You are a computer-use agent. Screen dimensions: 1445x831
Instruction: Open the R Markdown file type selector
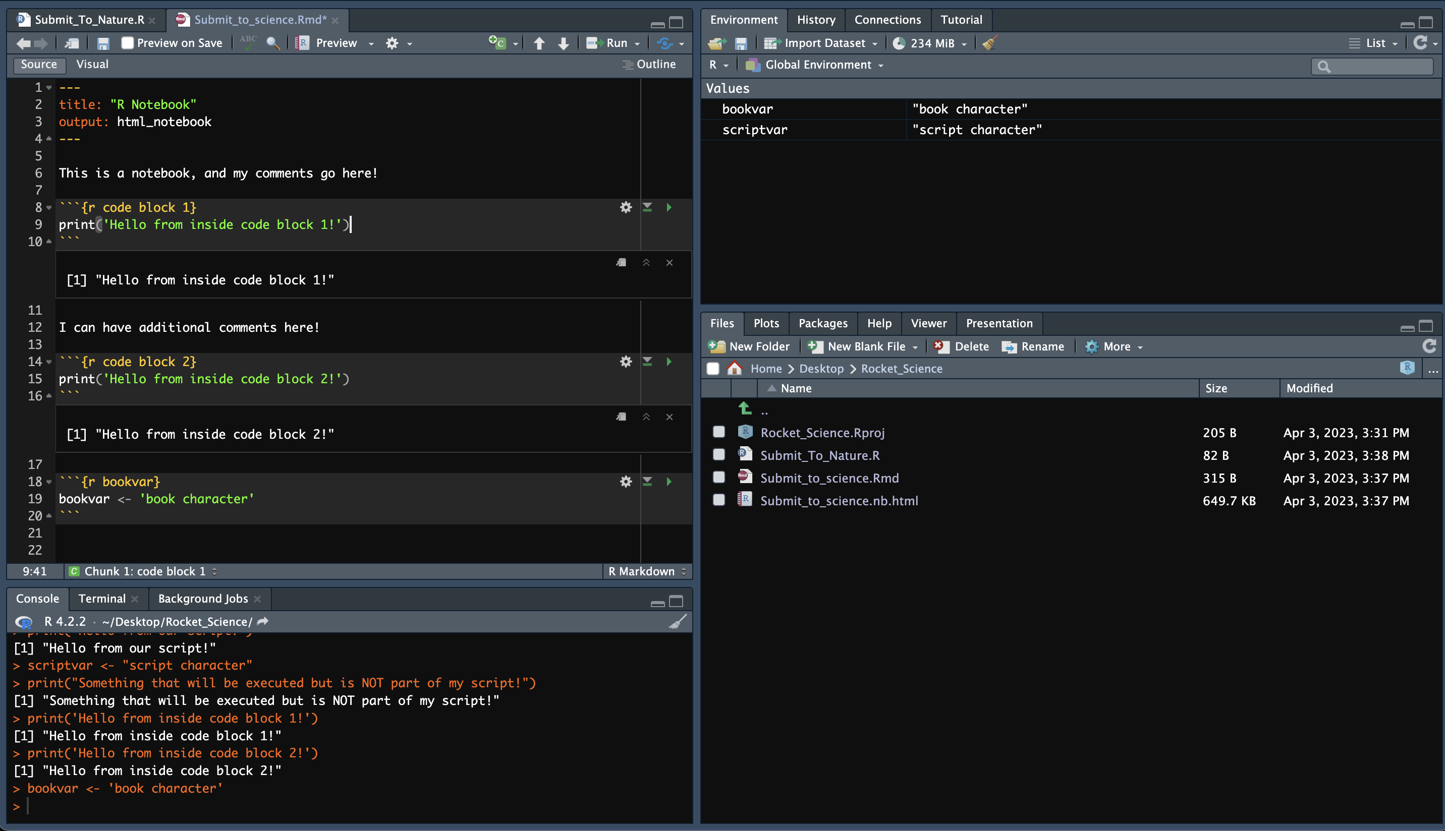point(647,571)
